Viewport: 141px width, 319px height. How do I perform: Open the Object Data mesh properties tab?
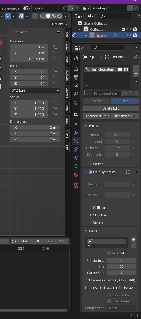(76, 166)
